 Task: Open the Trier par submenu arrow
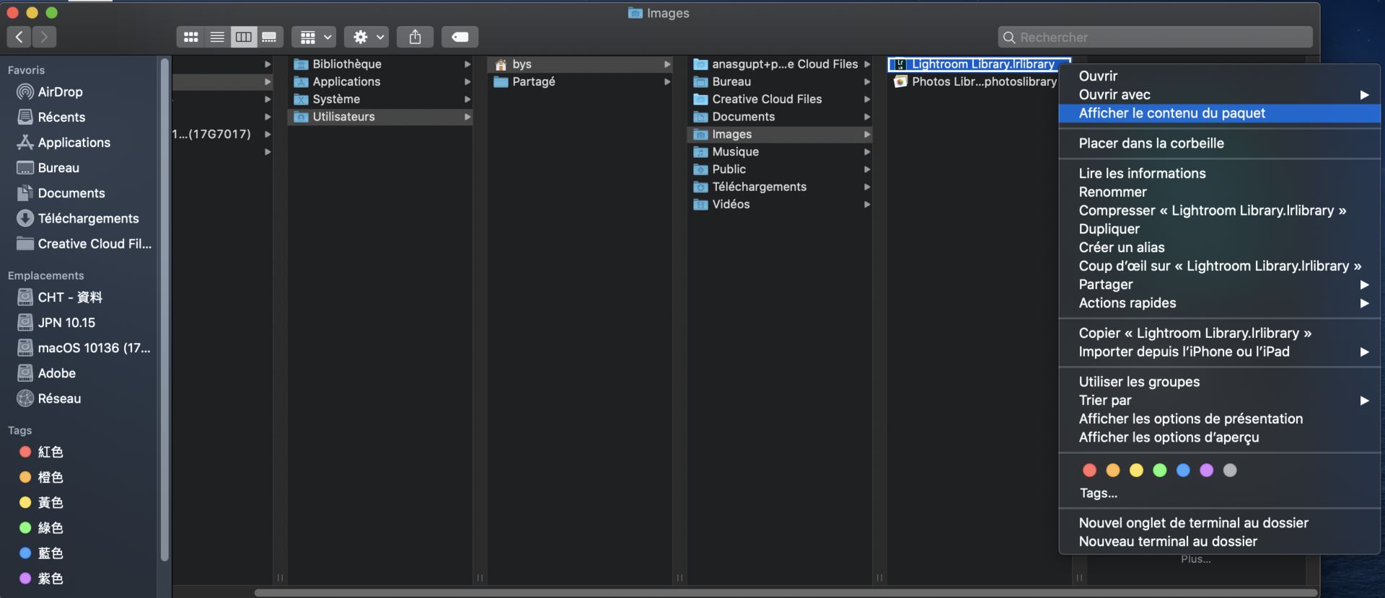1364,401
